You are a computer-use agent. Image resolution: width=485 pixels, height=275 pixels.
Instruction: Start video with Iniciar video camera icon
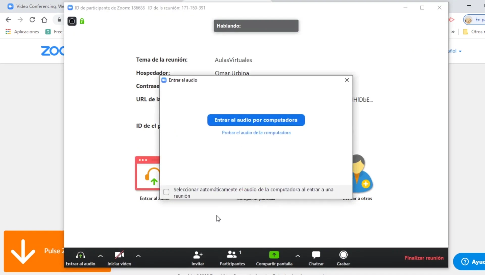point(119,255)
